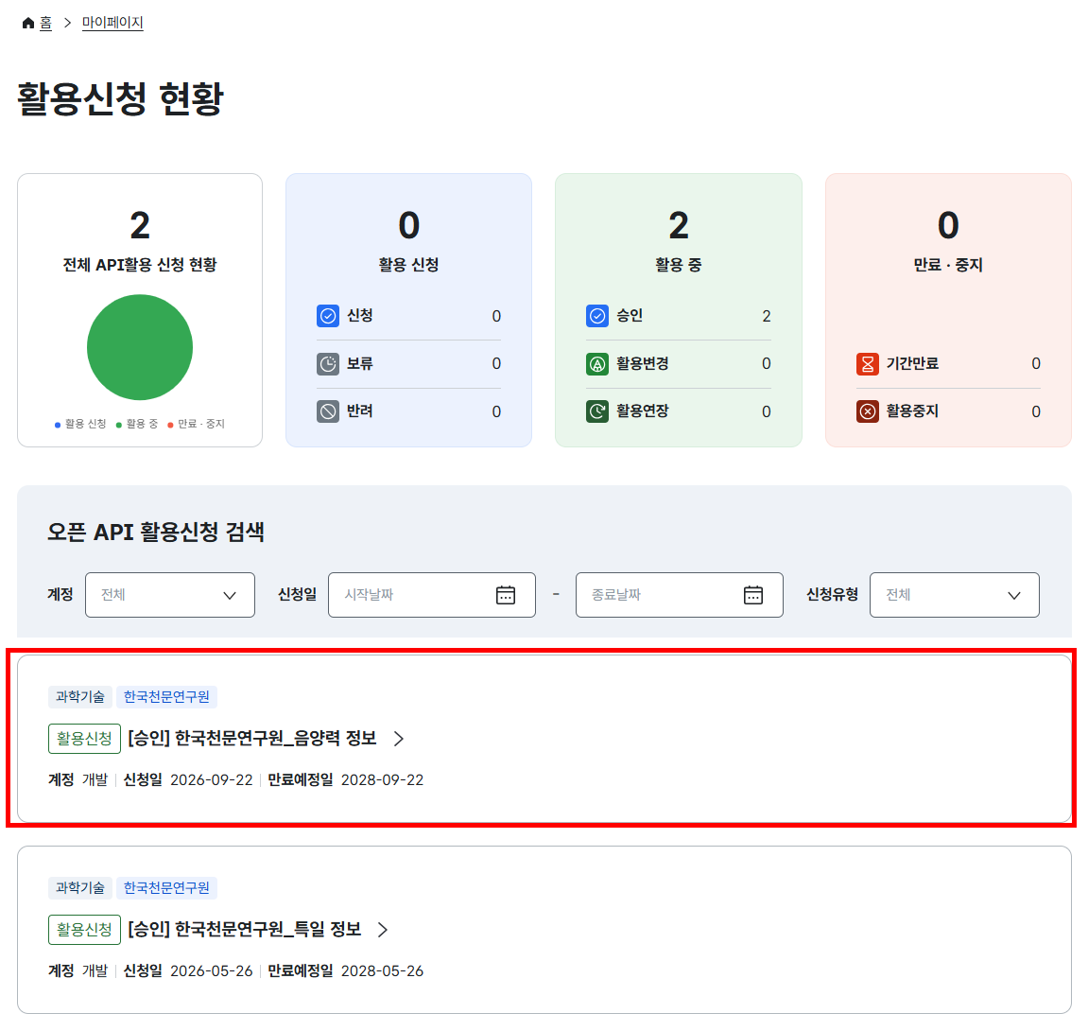Click the 신청 checkmark icon
Screen dimensions: 1088x1031
coord(327,316)
